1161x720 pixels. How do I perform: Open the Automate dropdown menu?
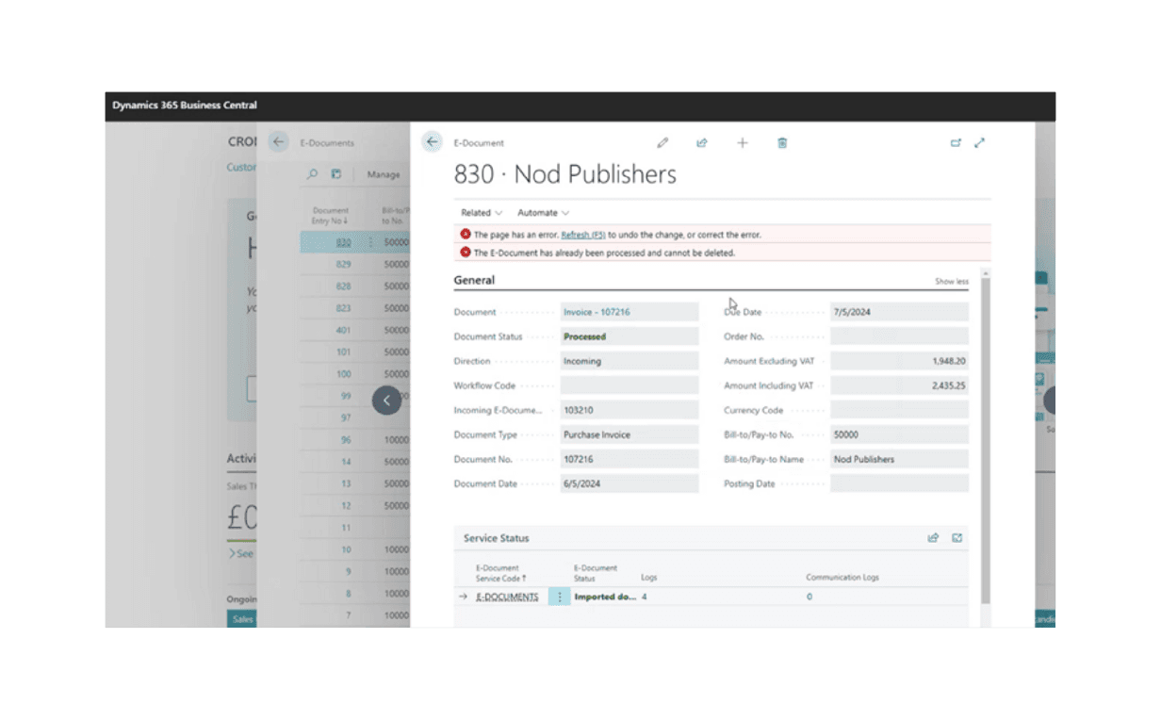[x=543, y=213]
